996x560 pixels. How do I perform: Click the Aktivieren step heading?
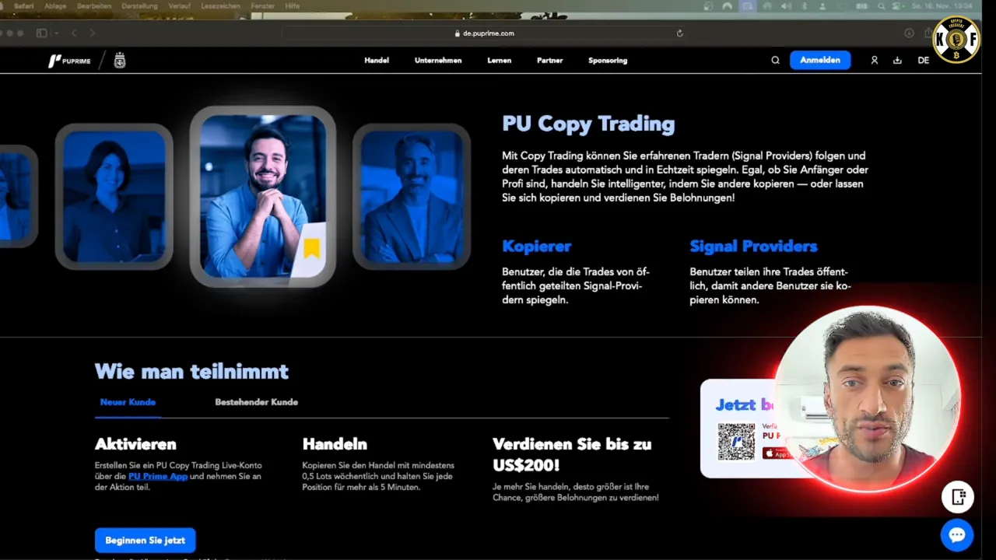tap(135, 444)
